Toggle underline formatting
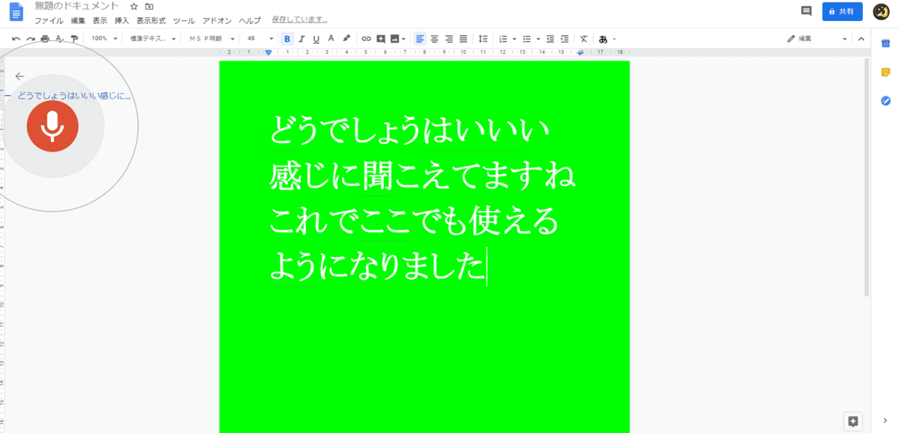898x433 pixels. (316, 38)
